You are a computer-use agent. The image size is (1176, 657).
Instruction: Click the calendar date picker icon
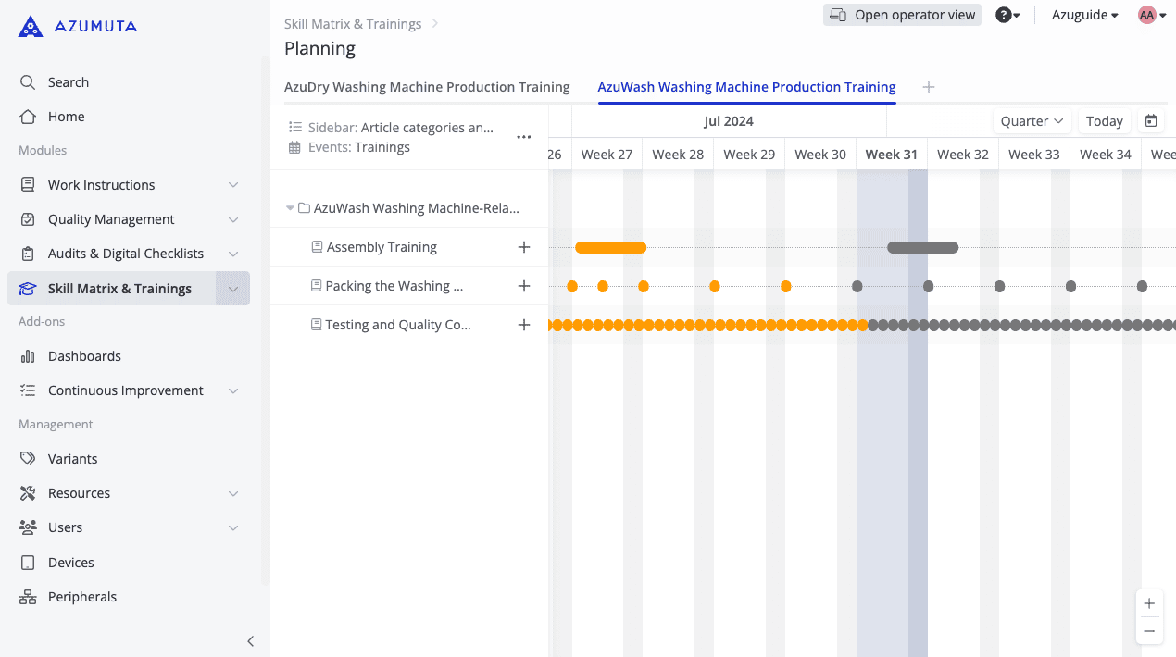pyautogui.click(x=1151, y=121)
